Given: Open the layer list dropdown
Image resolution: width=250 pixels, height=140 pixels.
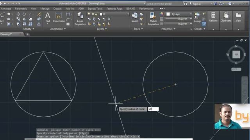Looking at the screenshot, I should 128,14.
